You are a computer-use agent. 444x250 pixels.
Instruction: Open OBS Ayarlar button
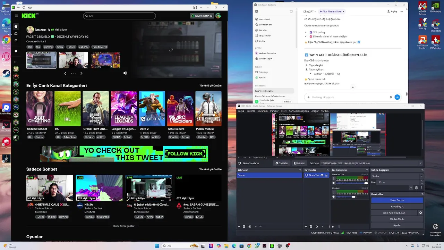coord(397,225)
